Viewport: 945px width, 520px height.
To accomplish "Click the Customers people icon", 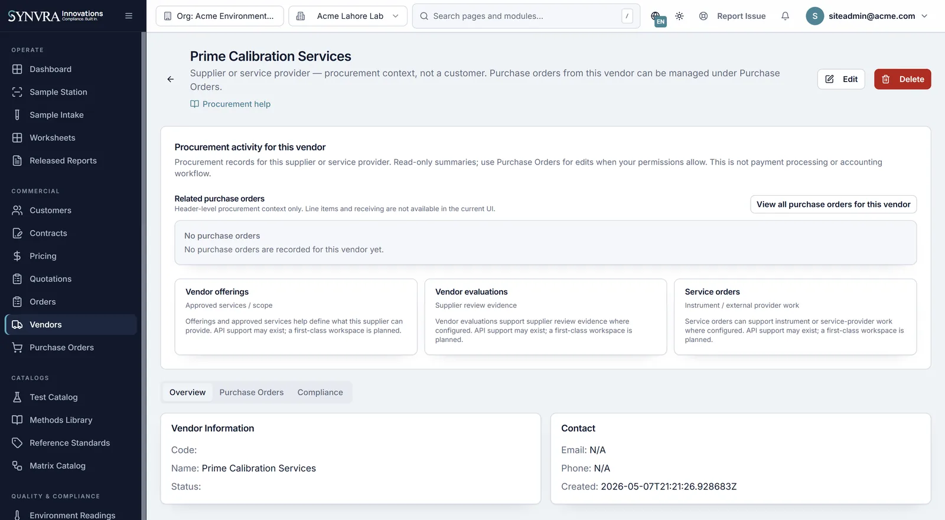I will (x=17, y=210).
